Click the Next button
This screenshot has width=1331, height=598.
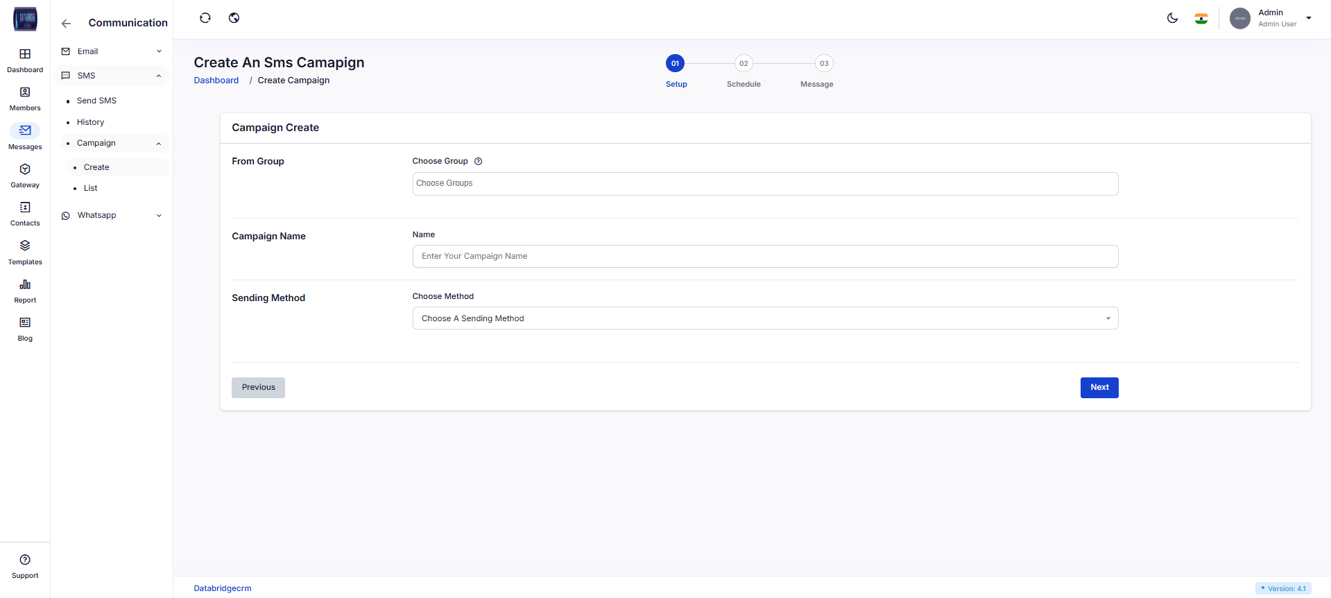[x=1099, y=388]
